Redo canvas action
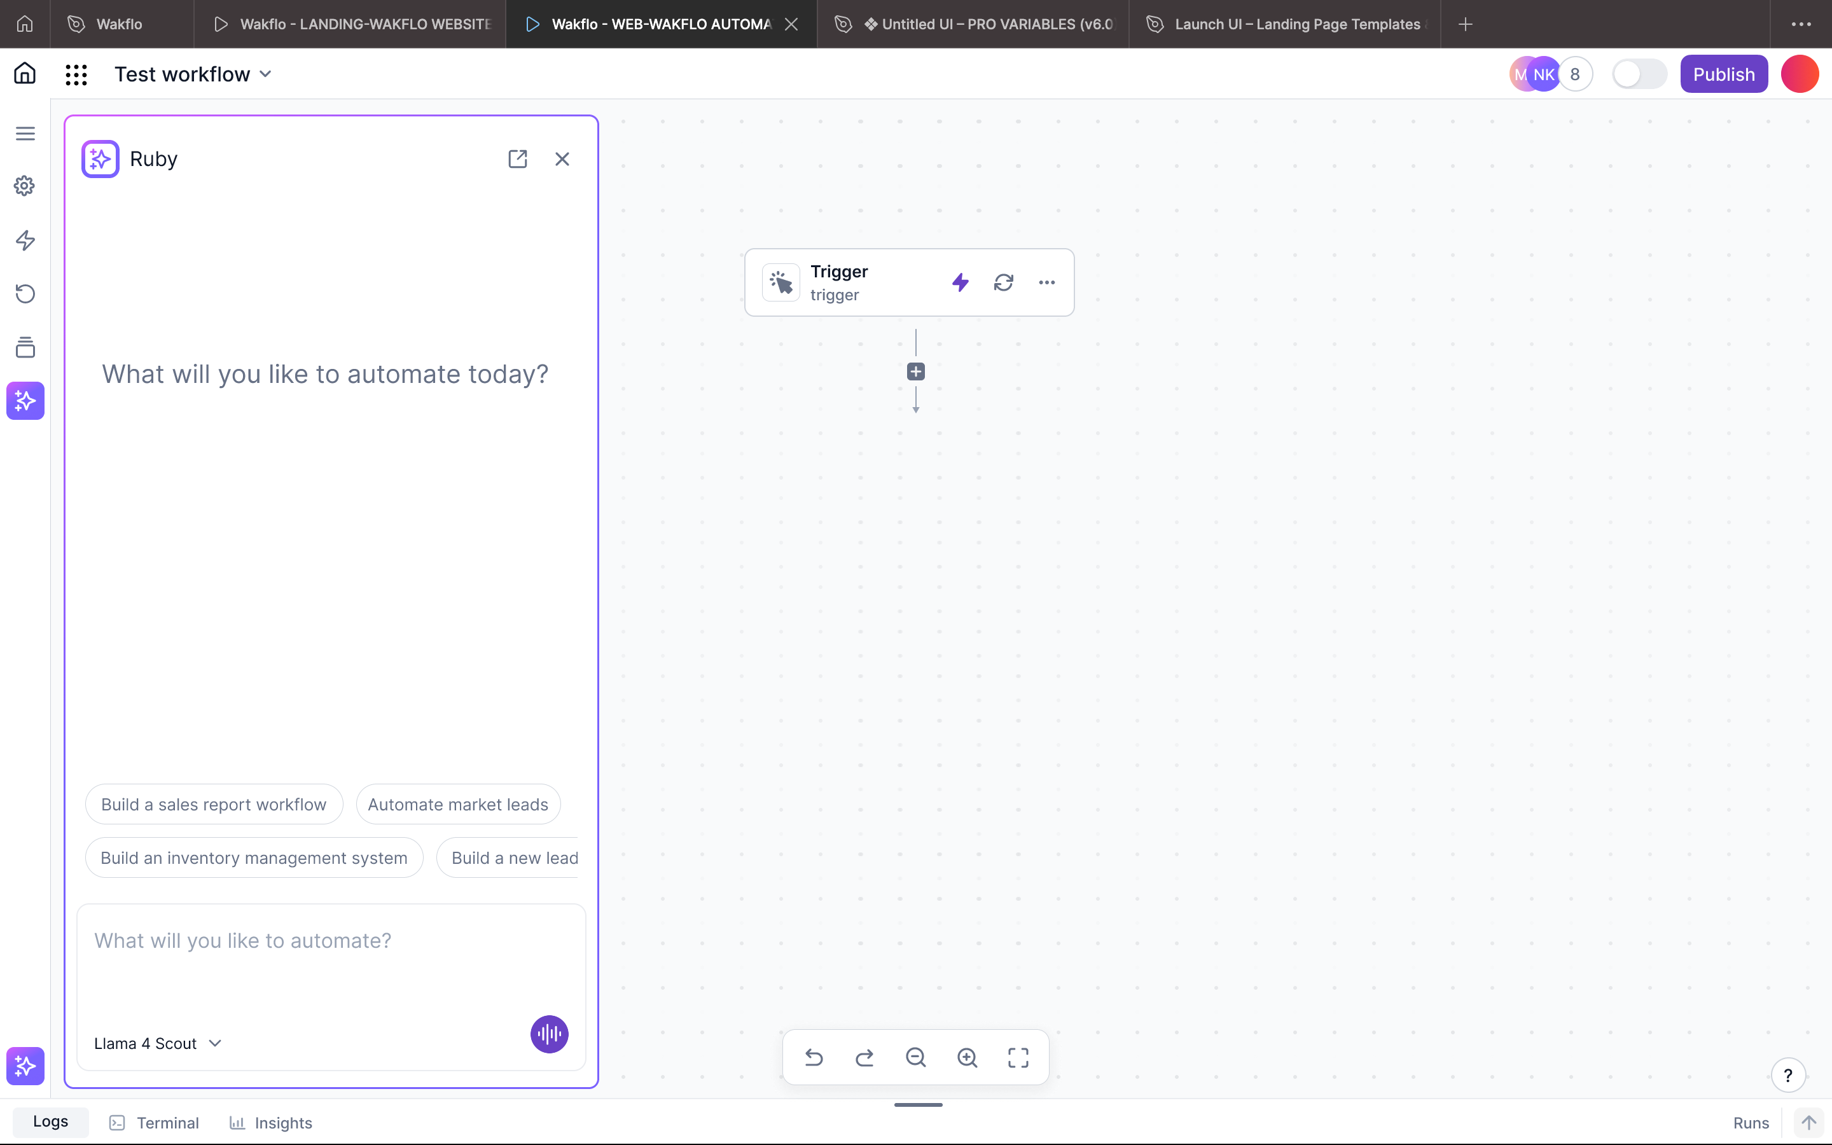The width and height of the screenshot is (1832, 1145). (x=864, y=1057)
